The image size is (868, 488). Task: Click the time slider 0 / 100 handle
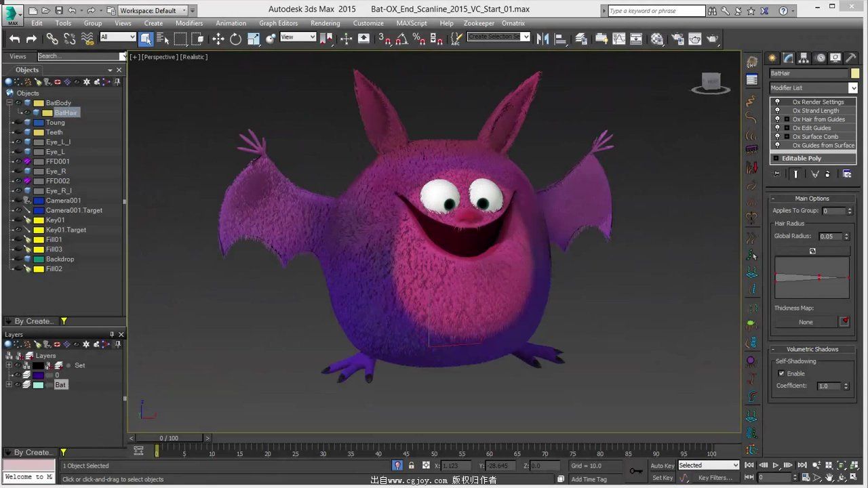(169, 438)
